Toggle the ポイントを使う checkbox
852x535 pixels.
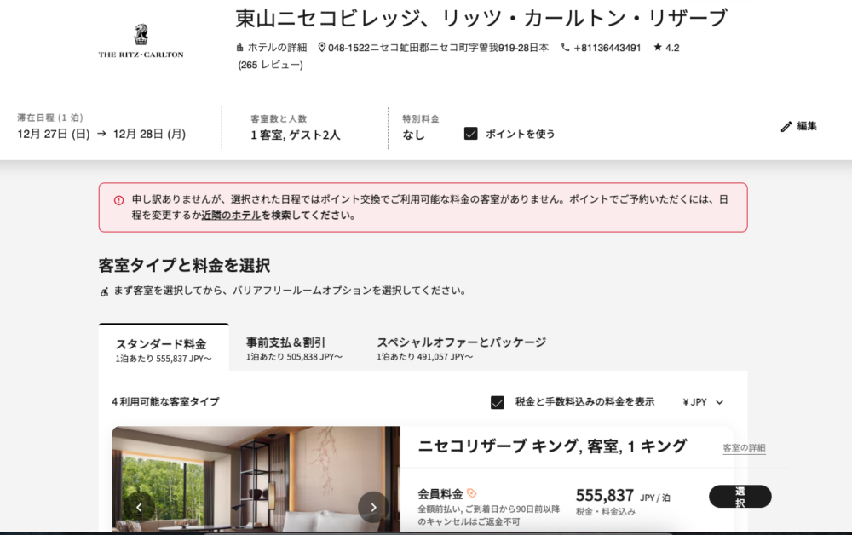pos(470,134)
